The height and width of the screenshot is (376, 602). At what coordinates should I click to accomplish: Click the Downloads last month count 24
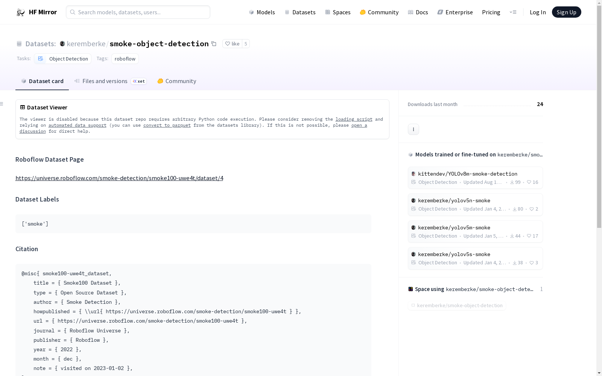540,104
